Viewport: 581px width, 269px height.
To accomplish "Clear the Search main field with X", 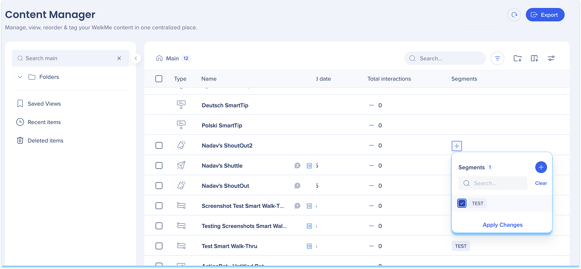I will pyautogui.click(x=119, y=58).
